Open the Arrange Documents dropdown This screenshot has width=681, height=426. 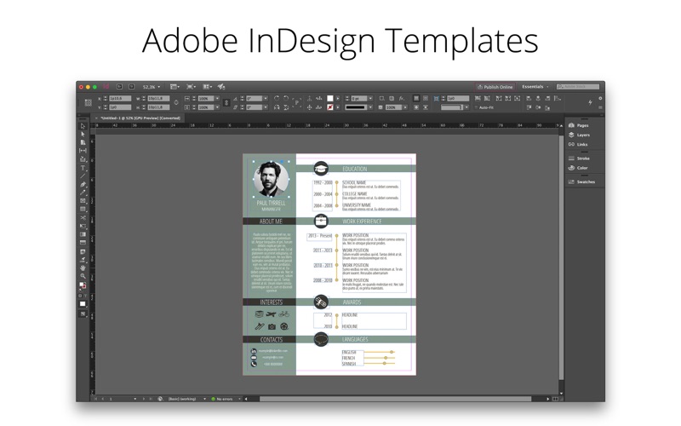tap(208, 87)
